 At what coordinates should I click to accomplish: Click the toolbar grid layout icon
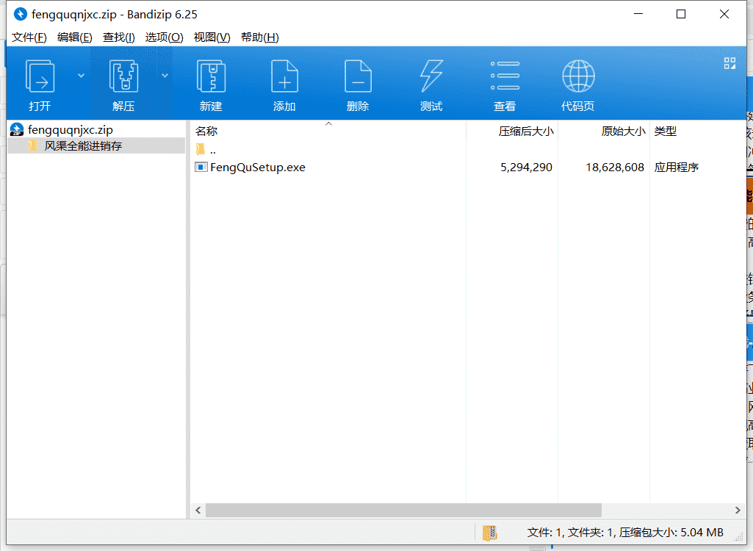729,63
